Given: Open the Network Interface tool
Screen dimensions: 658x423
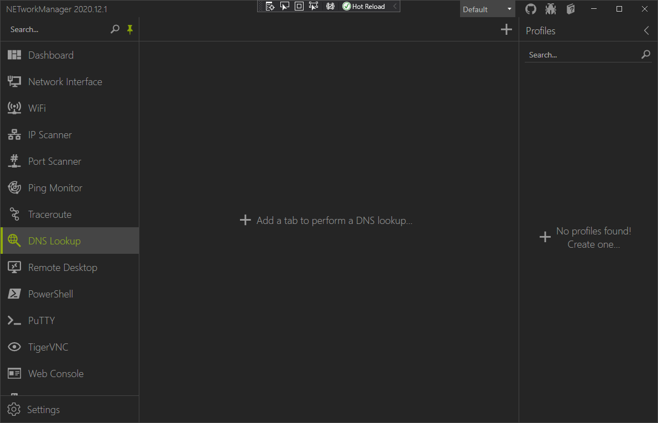Looking at the screenshot, I should tap(70, 81).
